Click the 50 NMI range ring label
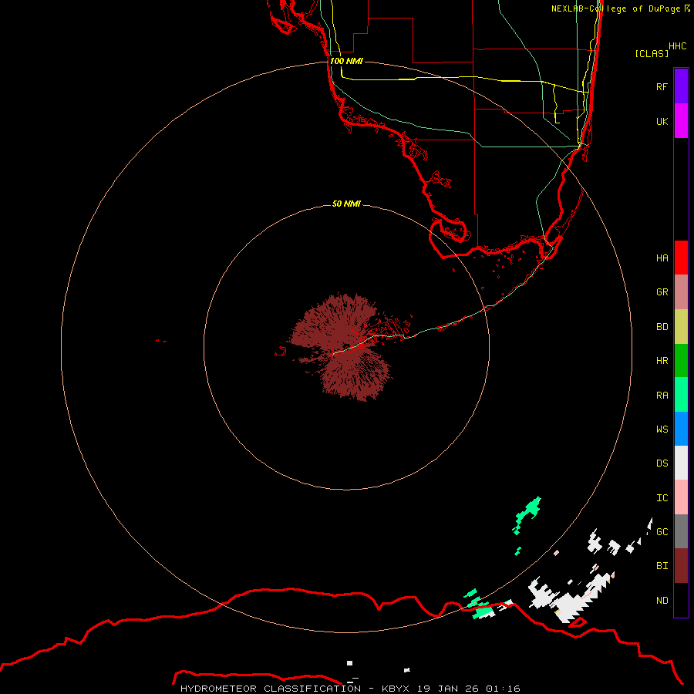This screenshot has width=694, height=694. click(x=346, y=204)
